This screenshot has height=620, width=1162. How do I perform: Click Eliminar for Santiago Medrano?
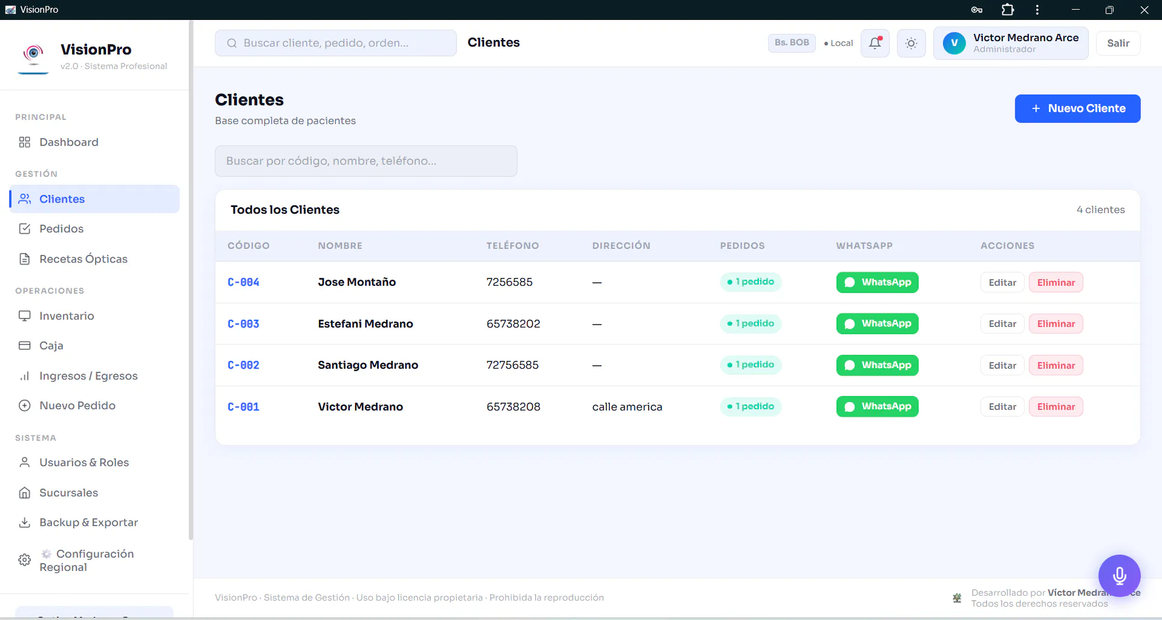click(x=1056, y=365)
